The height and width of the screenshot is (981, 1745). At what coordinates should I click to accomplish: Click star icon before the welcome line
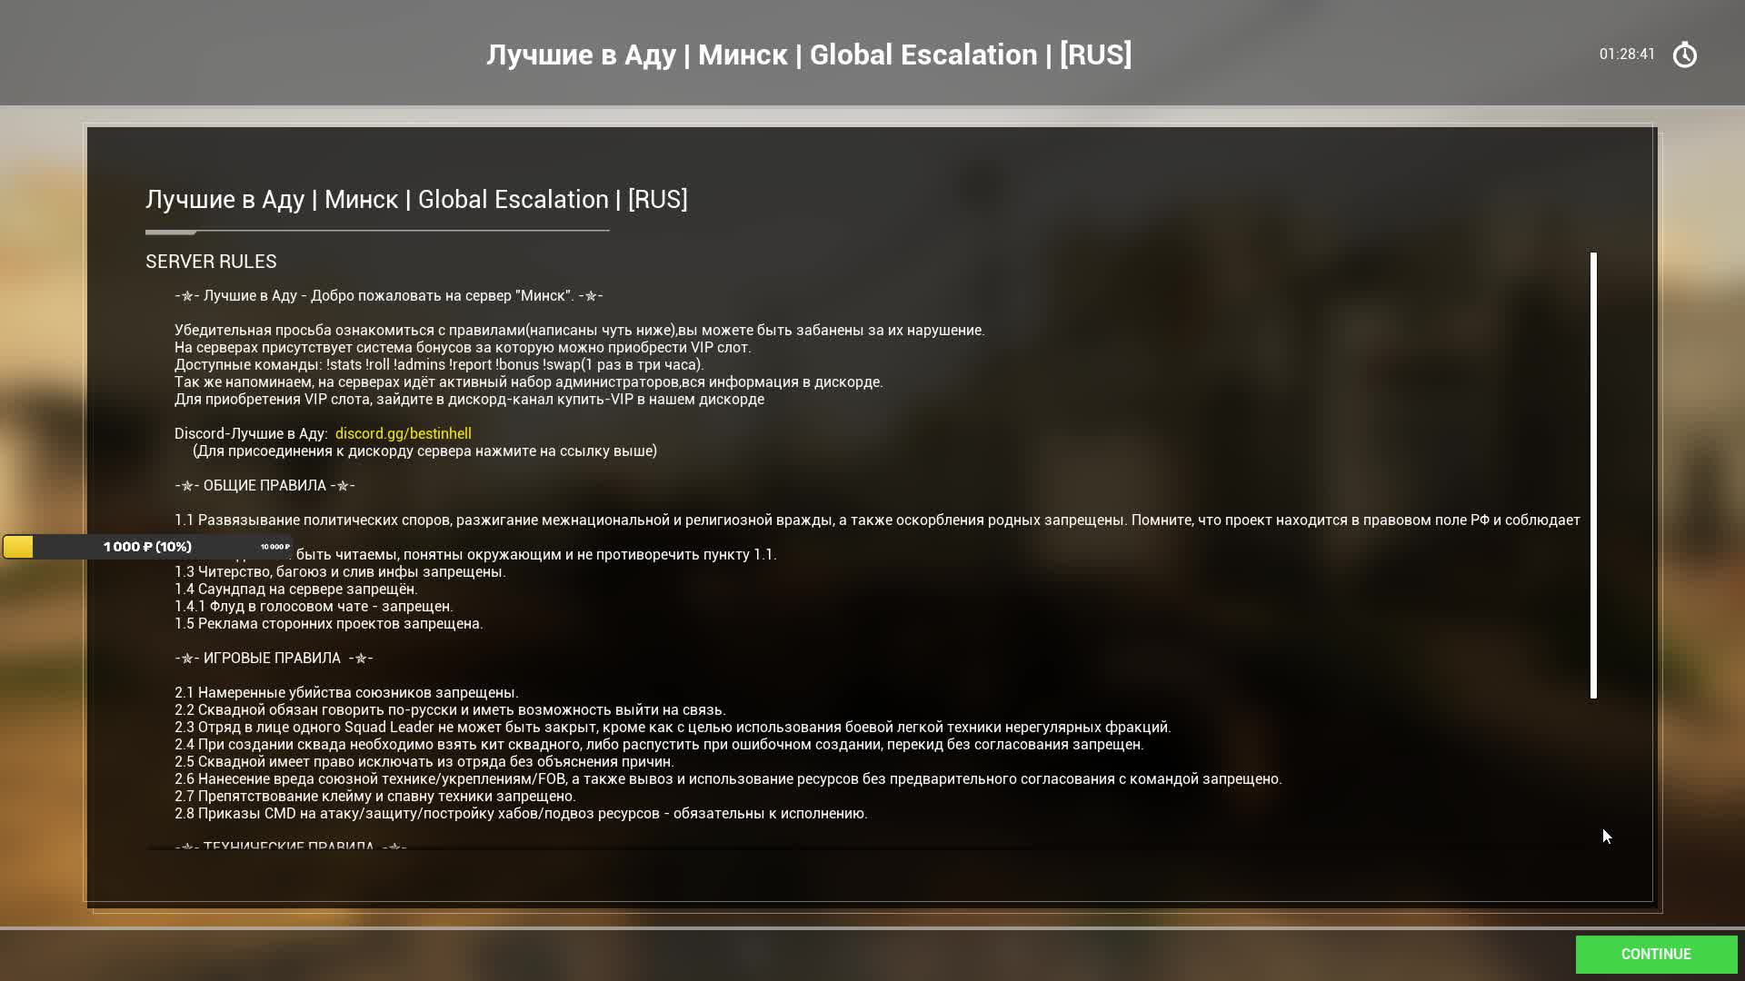point(187,296)
